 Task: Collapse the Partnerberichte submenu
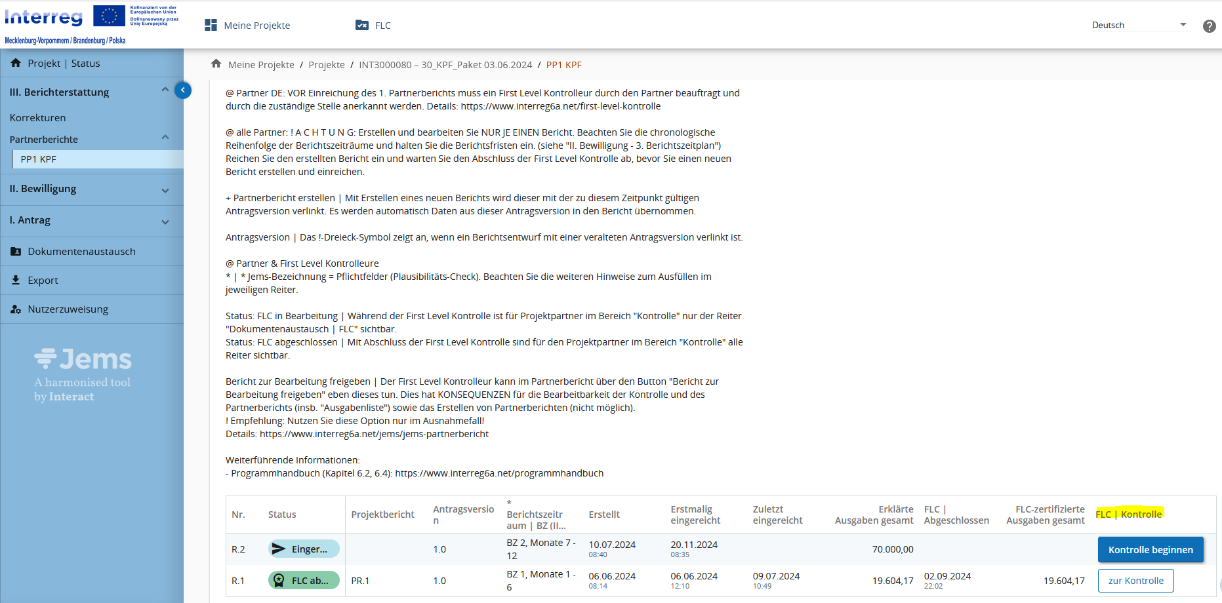tap(165, 138)
